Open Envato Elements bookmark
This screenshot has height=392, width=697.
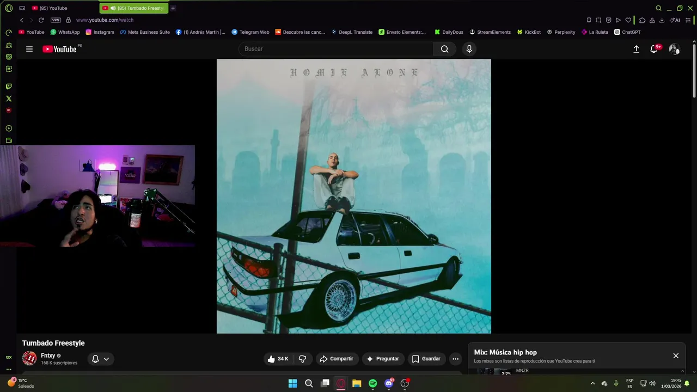pyautogui.click(x=402, y=32)
